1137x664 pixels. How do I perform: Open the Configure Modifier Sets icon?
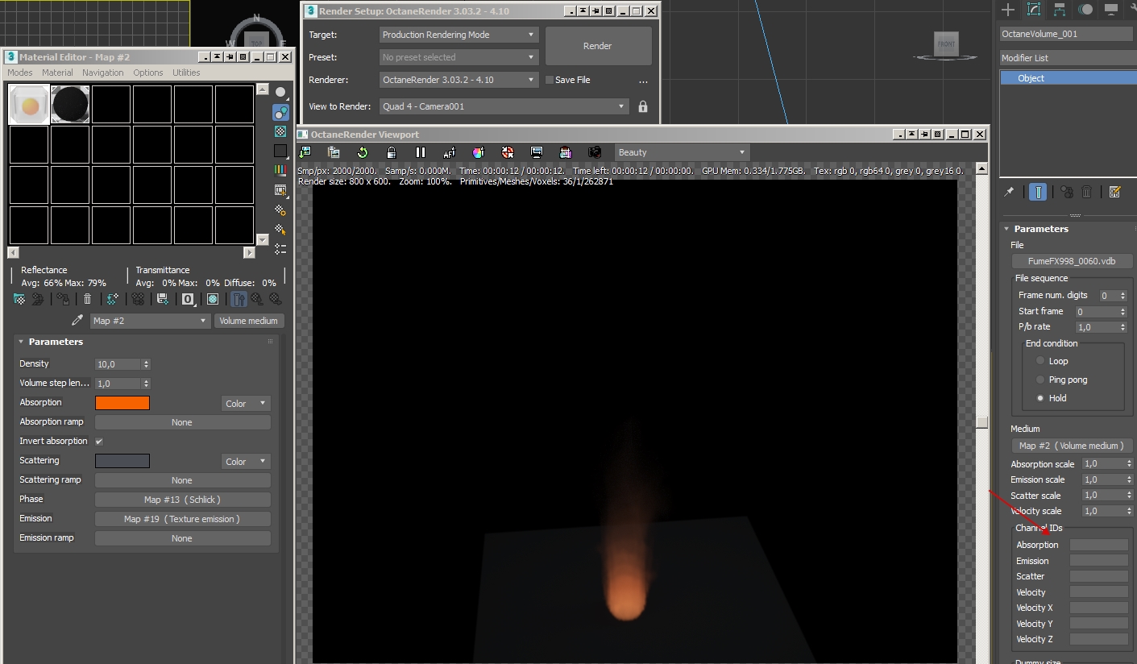pyautogui.click(x=1115, y=192)
